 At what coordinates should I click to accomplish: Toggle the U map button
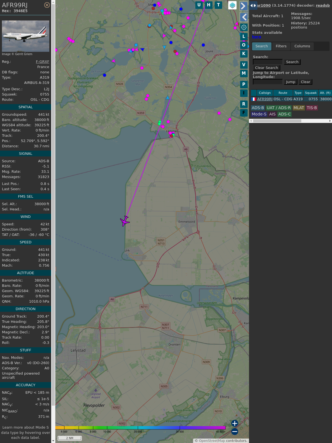pyautogui.click(x=199, y=5)
